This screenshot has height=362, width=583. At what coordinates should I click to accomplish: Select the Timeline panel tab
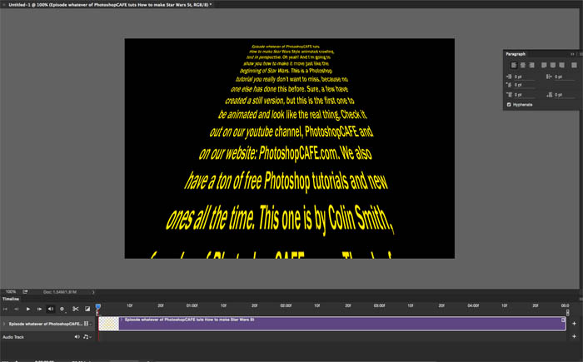pyautogui.click(x=10, y=298)
